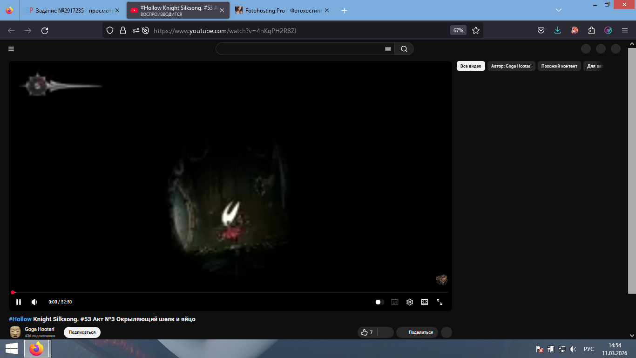Screen dimensions: 636x358
Task: Open the Goga Hootari channel name link
Action: pos(40,330)
